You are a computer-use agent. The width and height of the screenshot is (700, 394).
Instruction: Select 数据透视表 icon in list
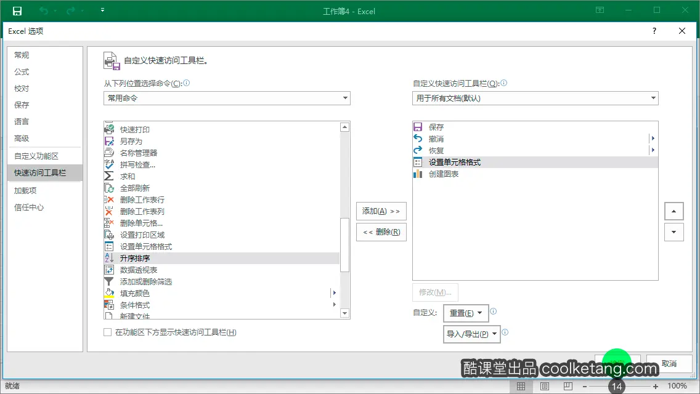(x=109, y=270)
